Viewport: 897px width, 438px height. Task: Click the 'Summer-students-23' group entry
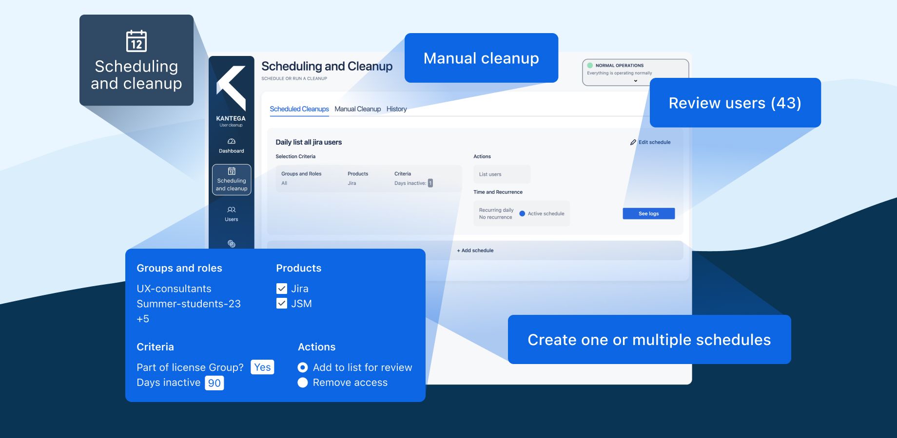[x=189, y=304]
